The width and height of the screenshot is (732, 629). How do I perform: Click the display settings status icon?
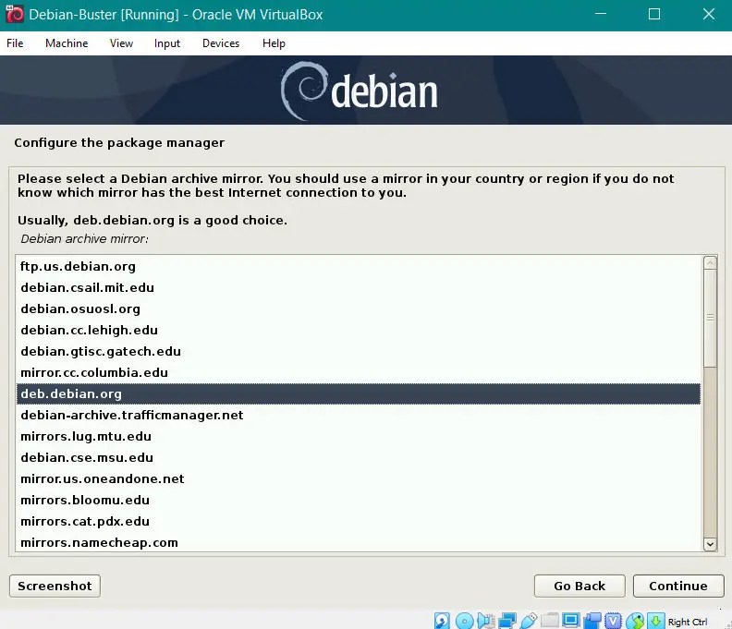click(x=570, y=621)
